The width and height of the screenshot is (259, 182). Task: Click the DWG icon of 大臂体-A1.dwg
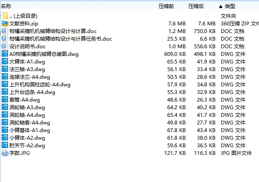[x=5, y=62]
